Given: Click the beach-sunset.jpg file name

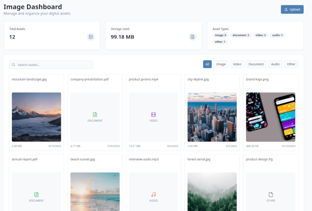Looking at the screenshot, I should 83,160.
